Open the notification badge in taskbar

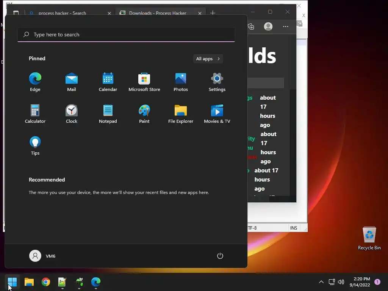pos(377,282)
